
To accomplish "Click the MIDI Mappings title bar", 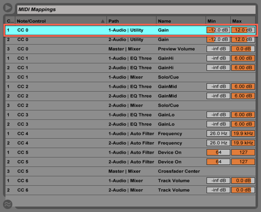I will pos(136,9).
